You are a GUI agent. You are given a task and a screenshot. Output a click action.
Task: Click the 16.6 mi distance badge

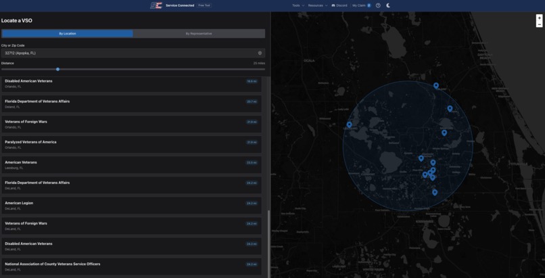[x=252, y=81]
